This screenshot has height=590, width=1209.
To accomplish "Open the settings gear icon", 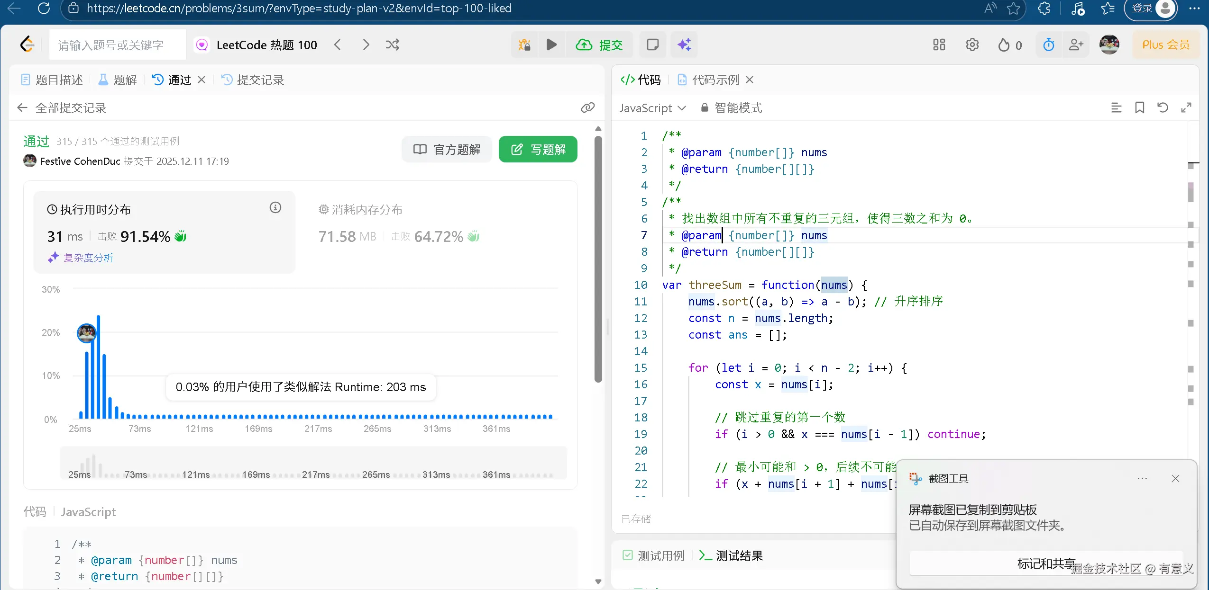I will pyautogui.click(x=972, y=45).
